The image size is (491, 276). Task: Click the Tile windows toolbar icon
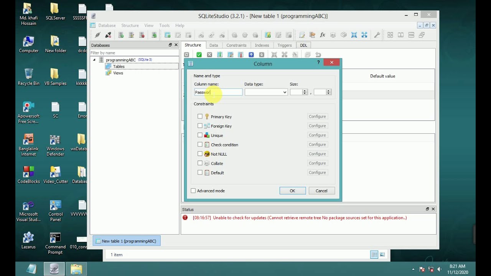click(390, 35)
